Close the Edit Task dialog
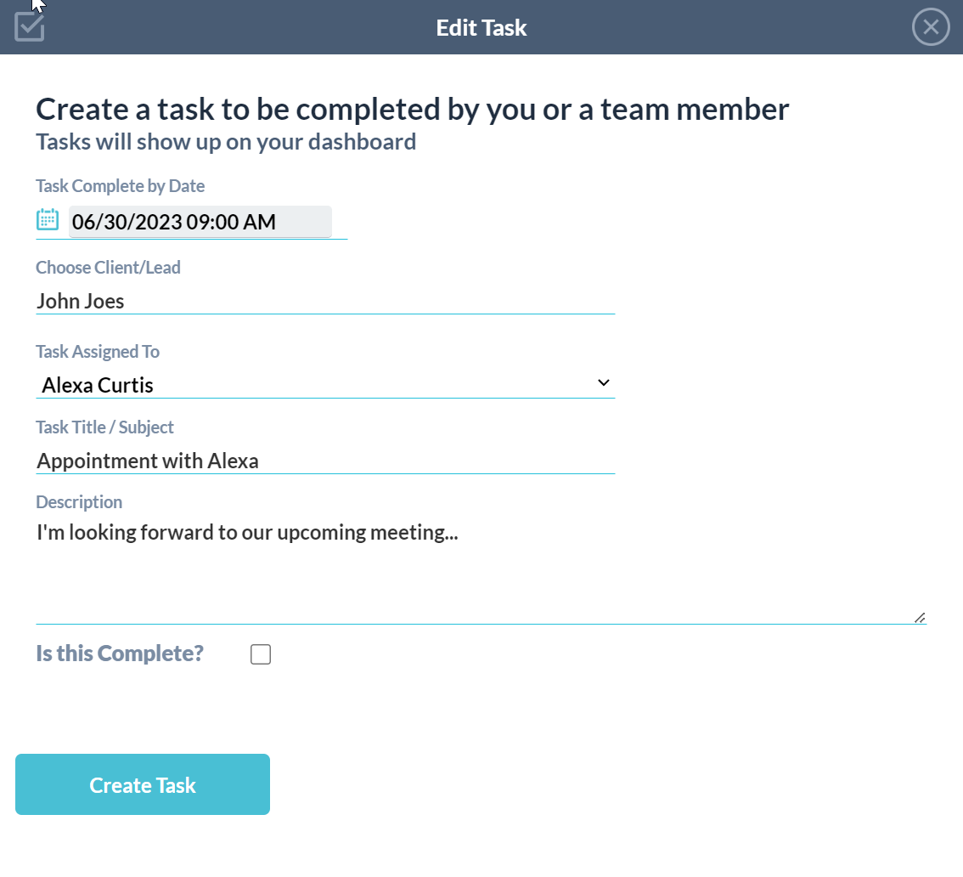The width and height of the screenshot is (963, 877). click(x=931, y=27)
